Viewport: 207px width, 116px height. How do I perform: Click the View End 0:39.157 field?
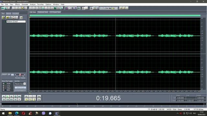(191, 101)
